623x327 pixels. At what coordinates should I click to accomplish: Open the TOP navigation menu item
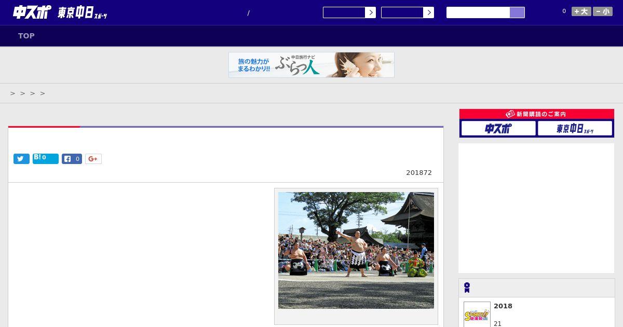coord(26,36)
